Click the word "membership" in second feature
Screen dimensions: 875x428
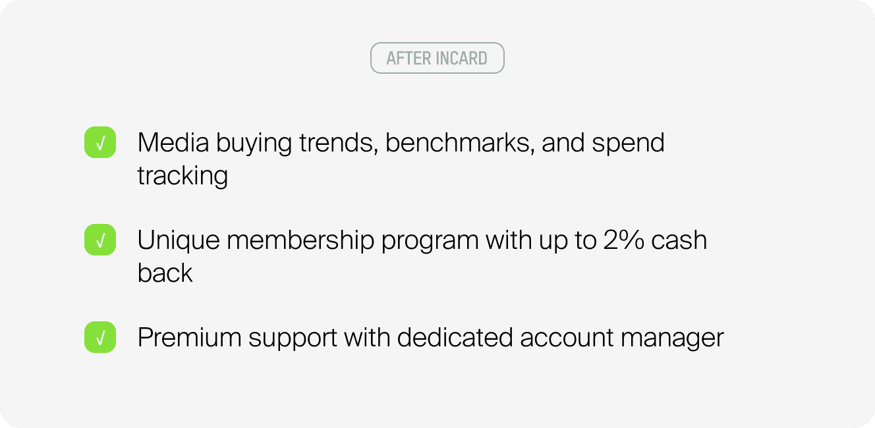click(x=300, y=240)
